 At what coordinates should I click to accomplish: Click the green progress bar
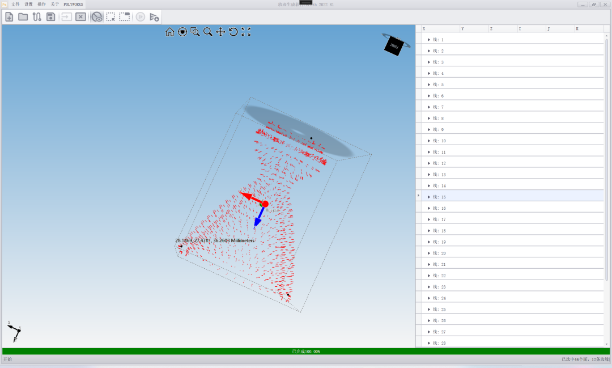[306, 352]
